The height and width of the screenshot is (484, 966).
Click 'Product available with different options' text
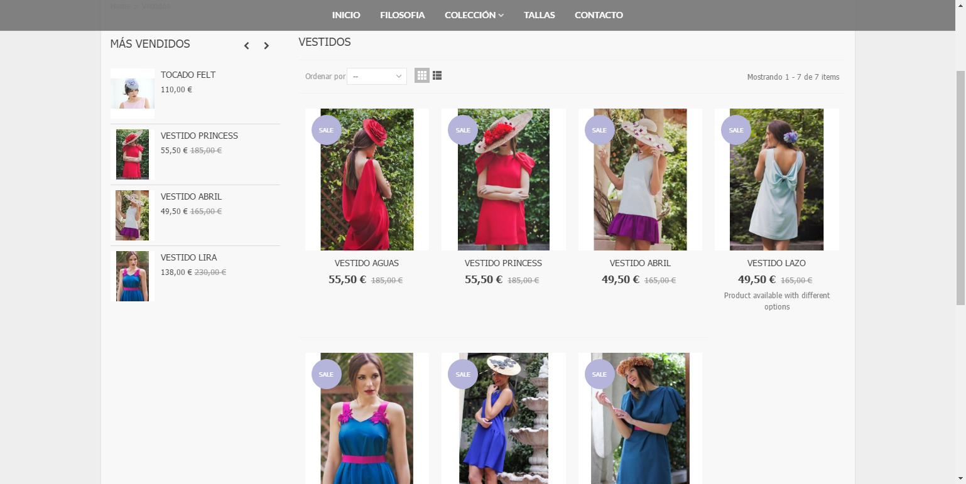click(x=777, y=301)
